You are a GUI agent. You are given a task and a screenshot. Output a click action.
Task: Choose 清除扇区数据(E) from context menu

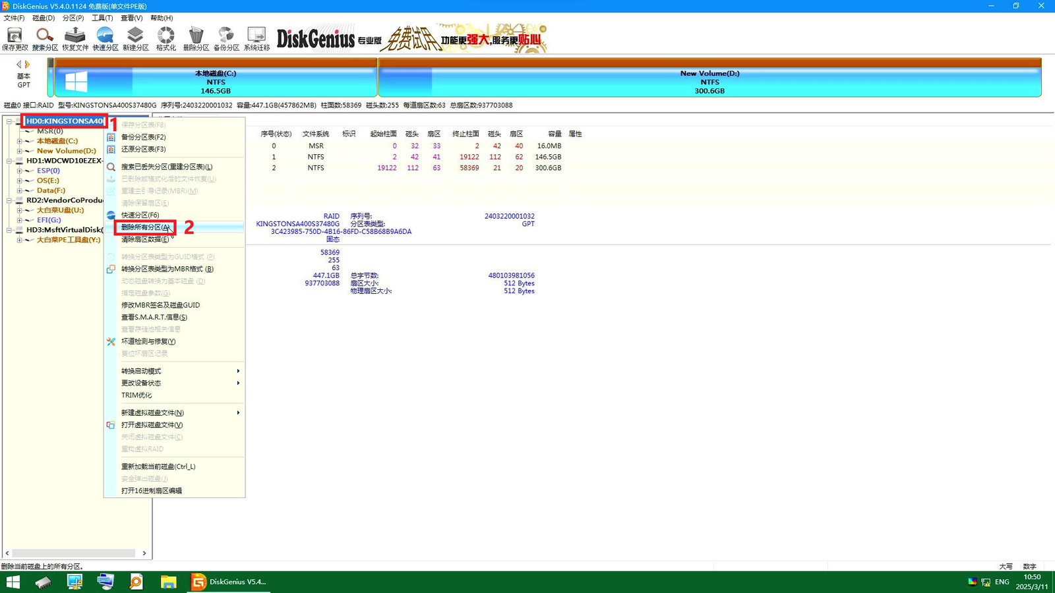(x=175, y=239)
